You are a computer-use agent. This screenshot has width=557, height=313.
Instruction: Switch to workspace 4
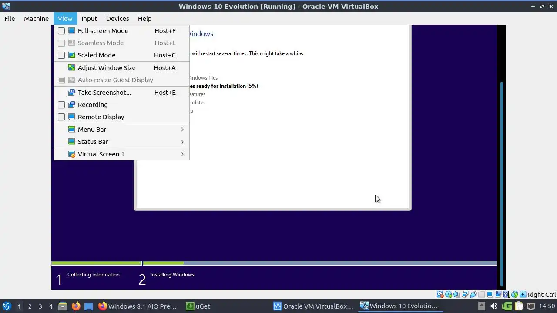coord(50,306)
